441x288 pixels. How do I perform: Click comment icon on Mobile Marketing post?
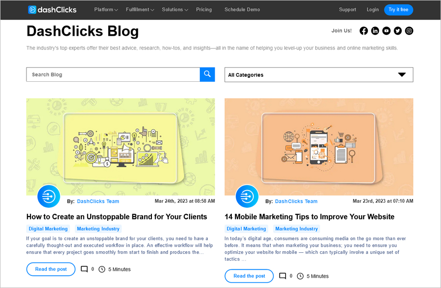(282, 276)
